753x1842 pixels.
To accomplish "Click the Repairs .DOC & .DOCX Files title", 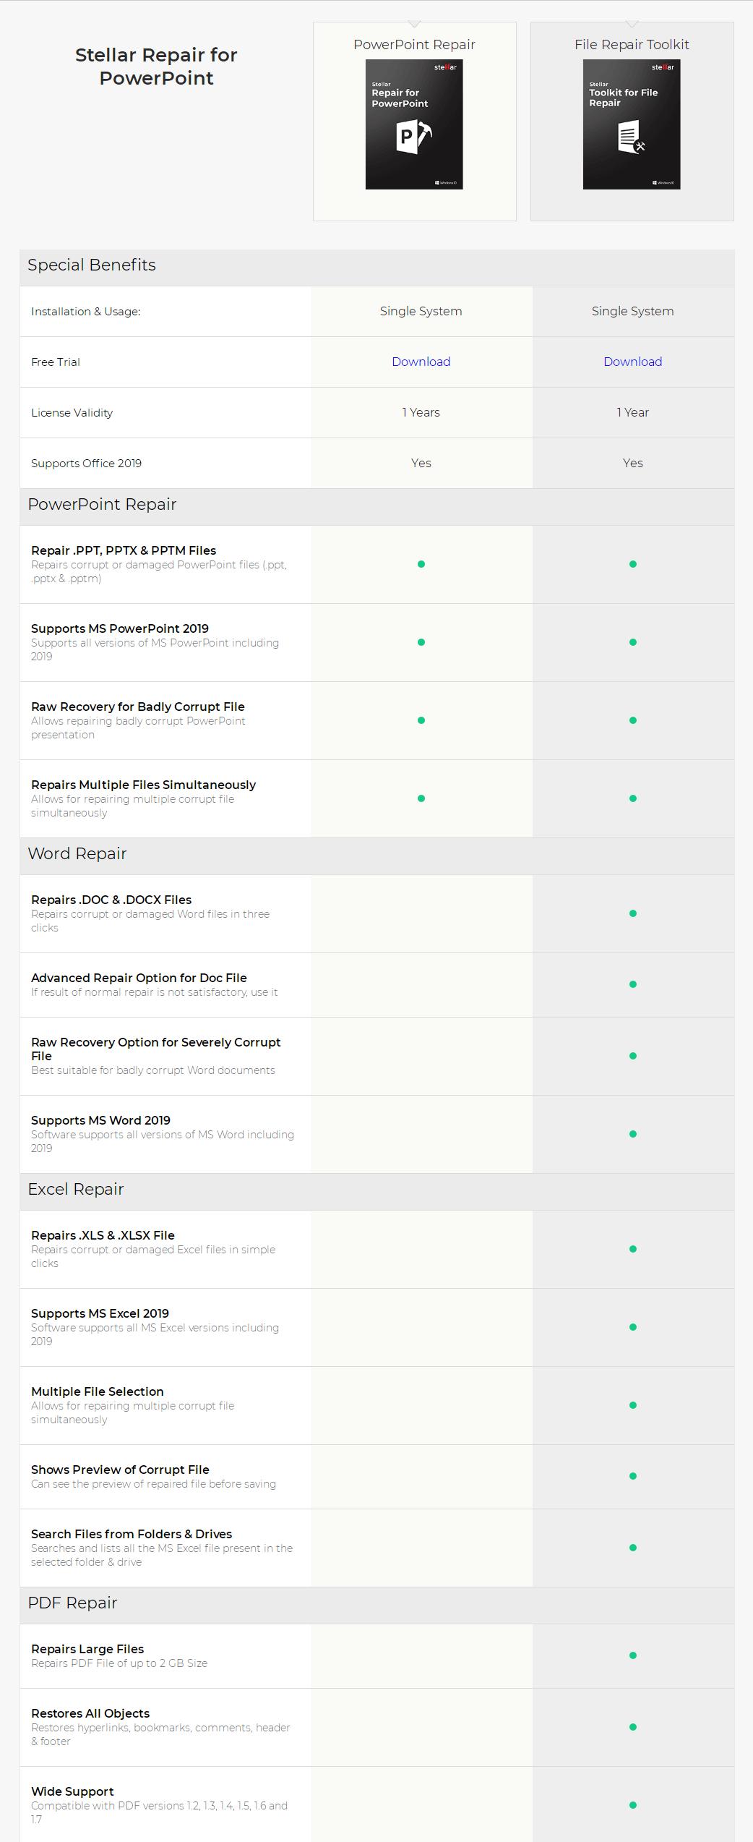I will click(111, 900).
